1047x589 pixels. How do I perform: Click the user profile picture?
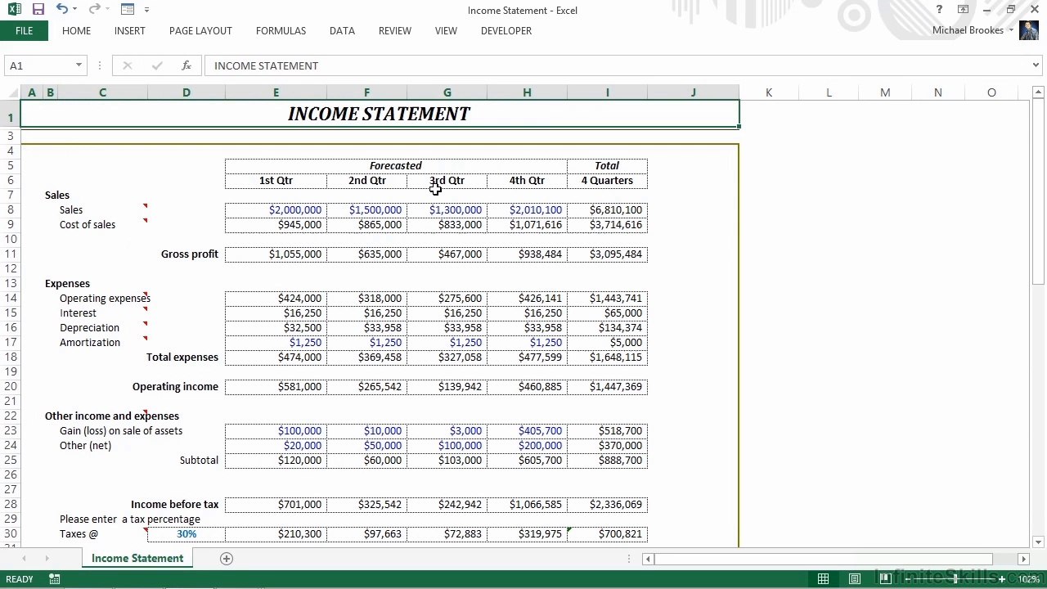click(1027, 30)
